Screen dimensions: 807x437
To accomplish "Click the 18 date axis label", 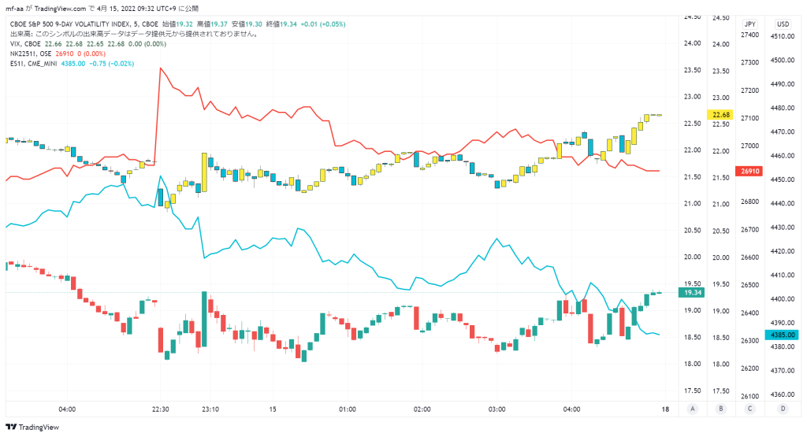I will [665, 409].
